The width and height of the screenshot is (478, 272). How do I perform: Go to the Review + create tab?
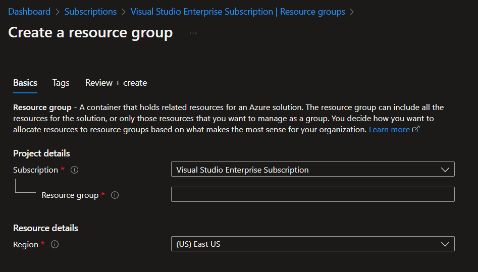click(116, 83)
